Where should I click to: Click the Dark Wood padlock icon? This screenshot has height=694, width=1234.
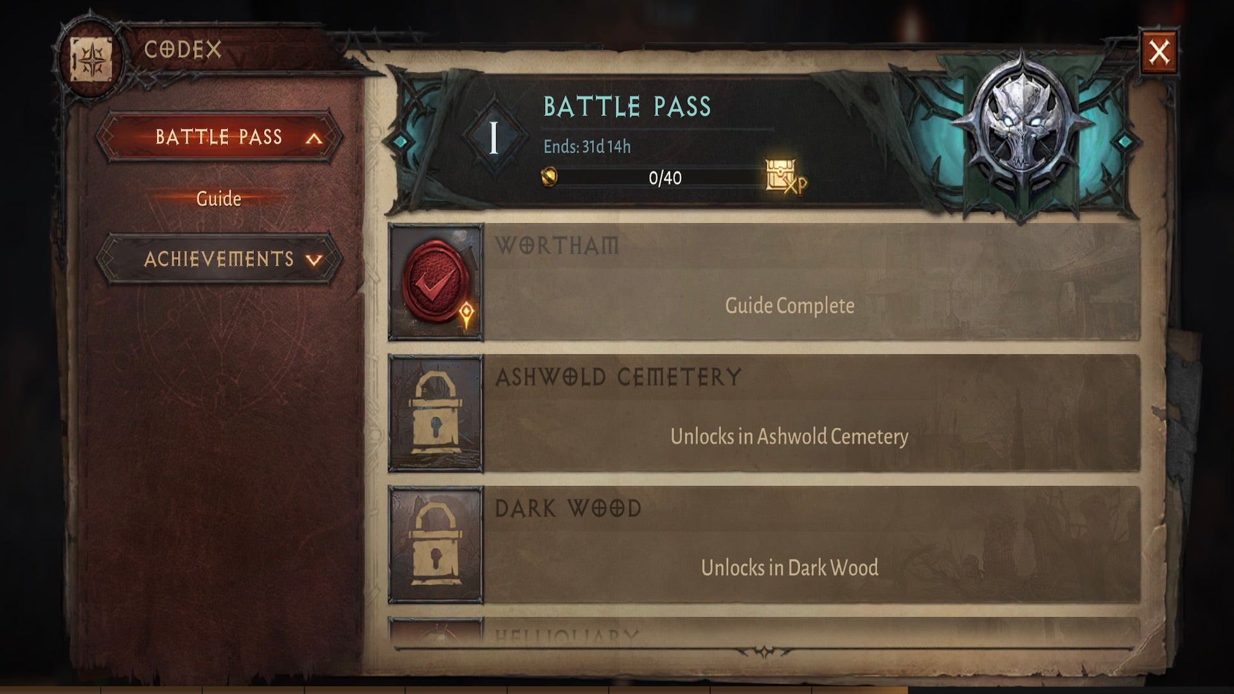pyautogui.click(x=436, y=544)
